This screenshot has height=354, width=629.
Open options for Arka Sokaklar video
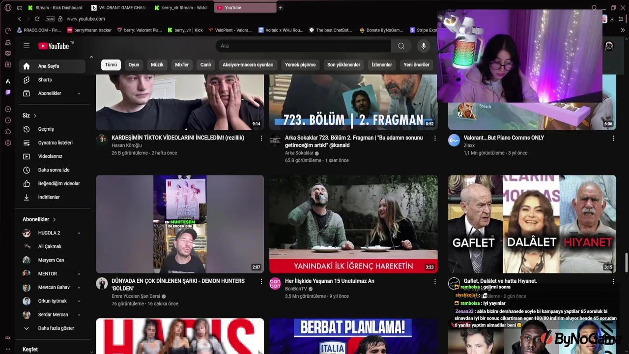pyautogui.click(x=435, y=138)
